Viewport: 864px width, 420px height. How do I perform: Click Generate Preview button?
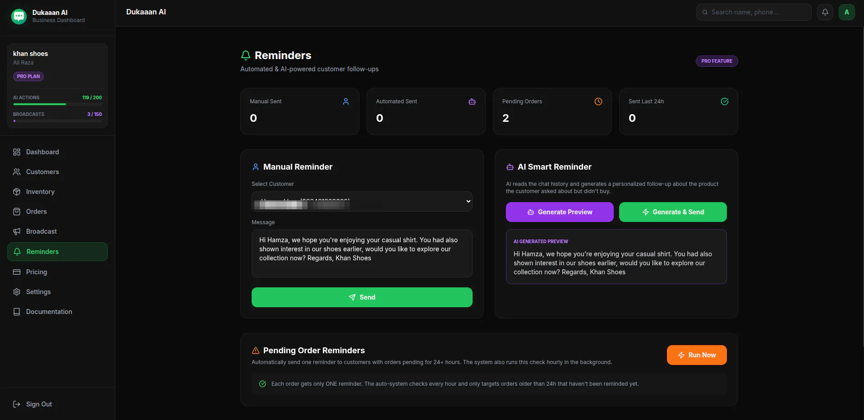tap(560, 212)
